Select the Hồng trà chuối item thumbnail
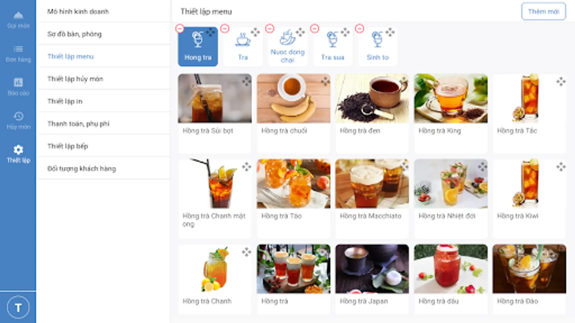575x323 pixels. pos(294,98)
